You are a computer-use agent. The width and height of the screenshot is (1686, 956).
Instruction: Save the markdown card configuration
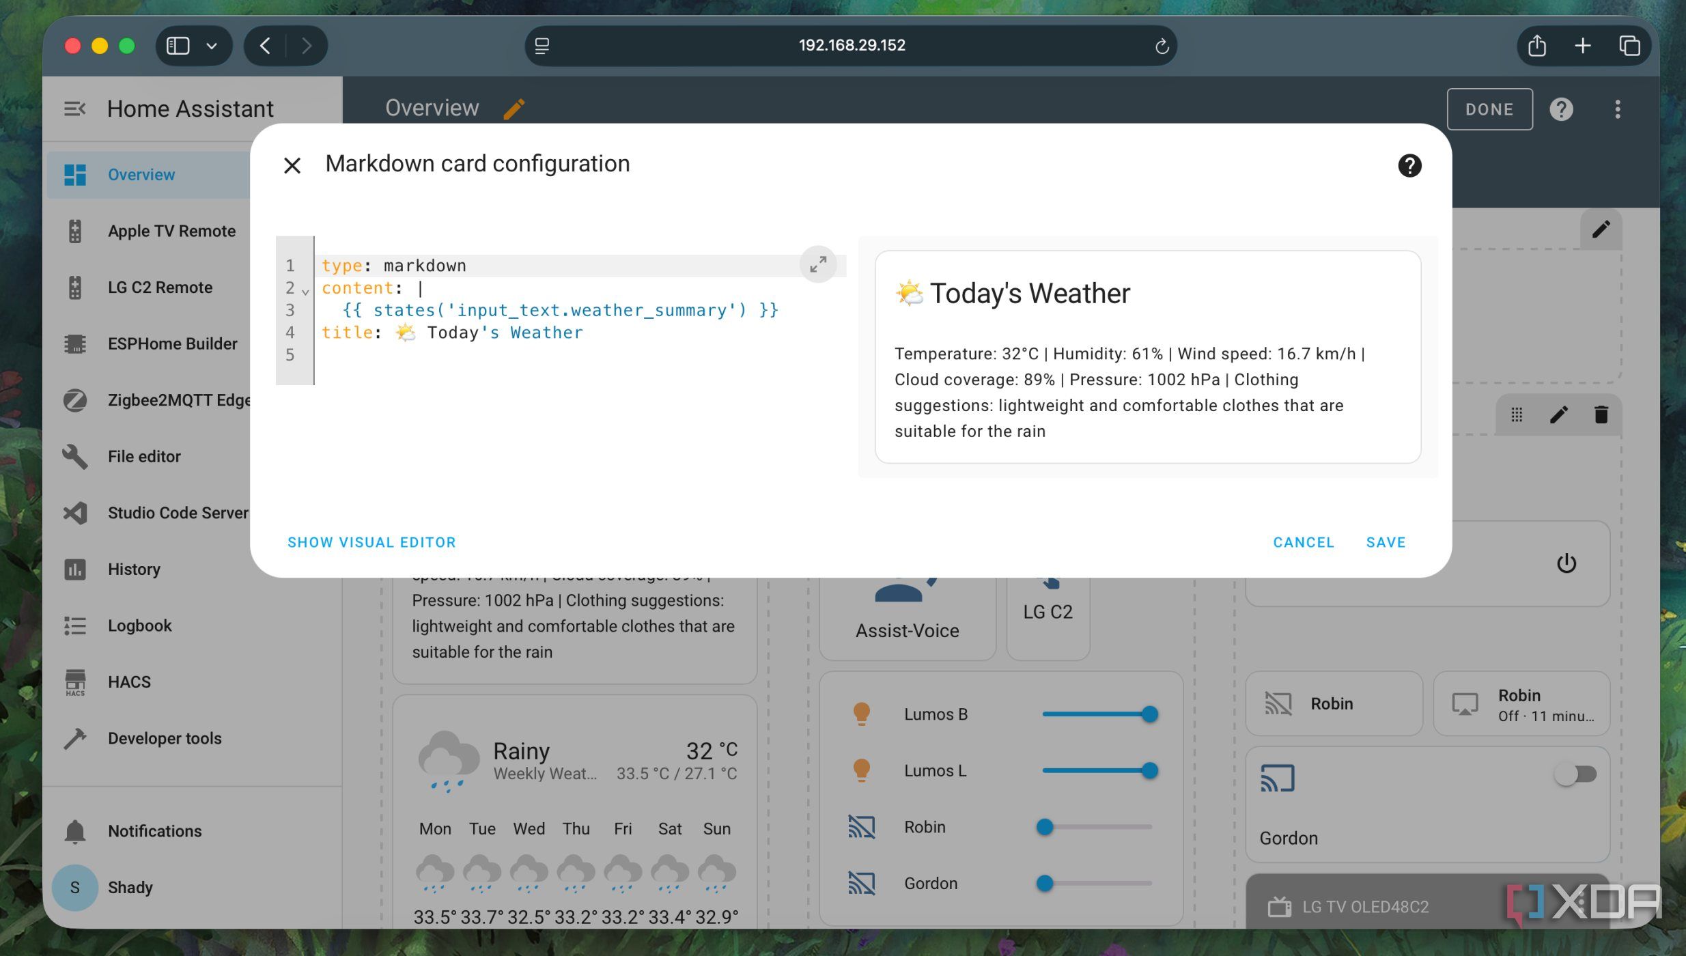[1386, 542]
